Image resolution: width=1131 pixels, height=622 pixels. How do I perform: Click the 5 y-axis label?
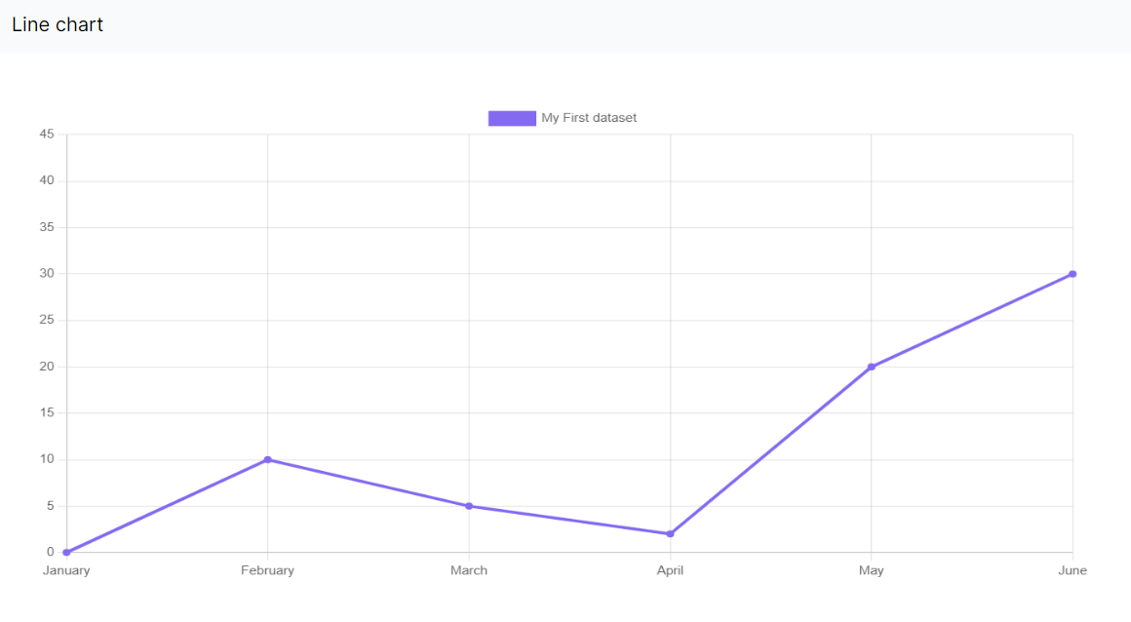click(x=51, y=506)
